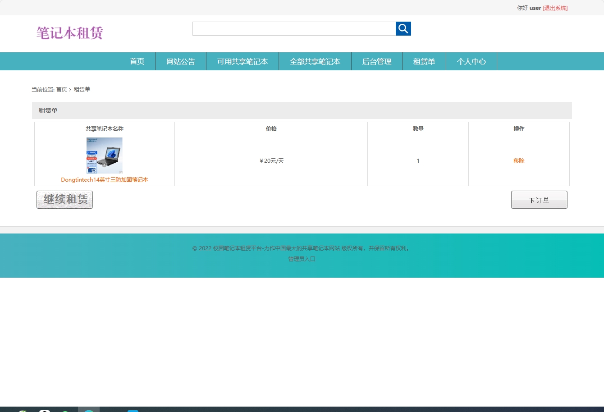
Task: Remove the Dongtintech laptop with 移除
Action: pyautogui.click(x=519, y=160)
